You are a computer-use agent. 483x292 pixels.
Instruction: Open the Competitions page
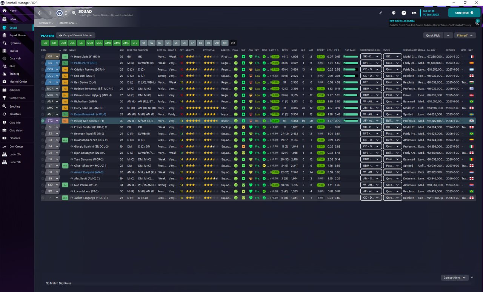[17, 98]
